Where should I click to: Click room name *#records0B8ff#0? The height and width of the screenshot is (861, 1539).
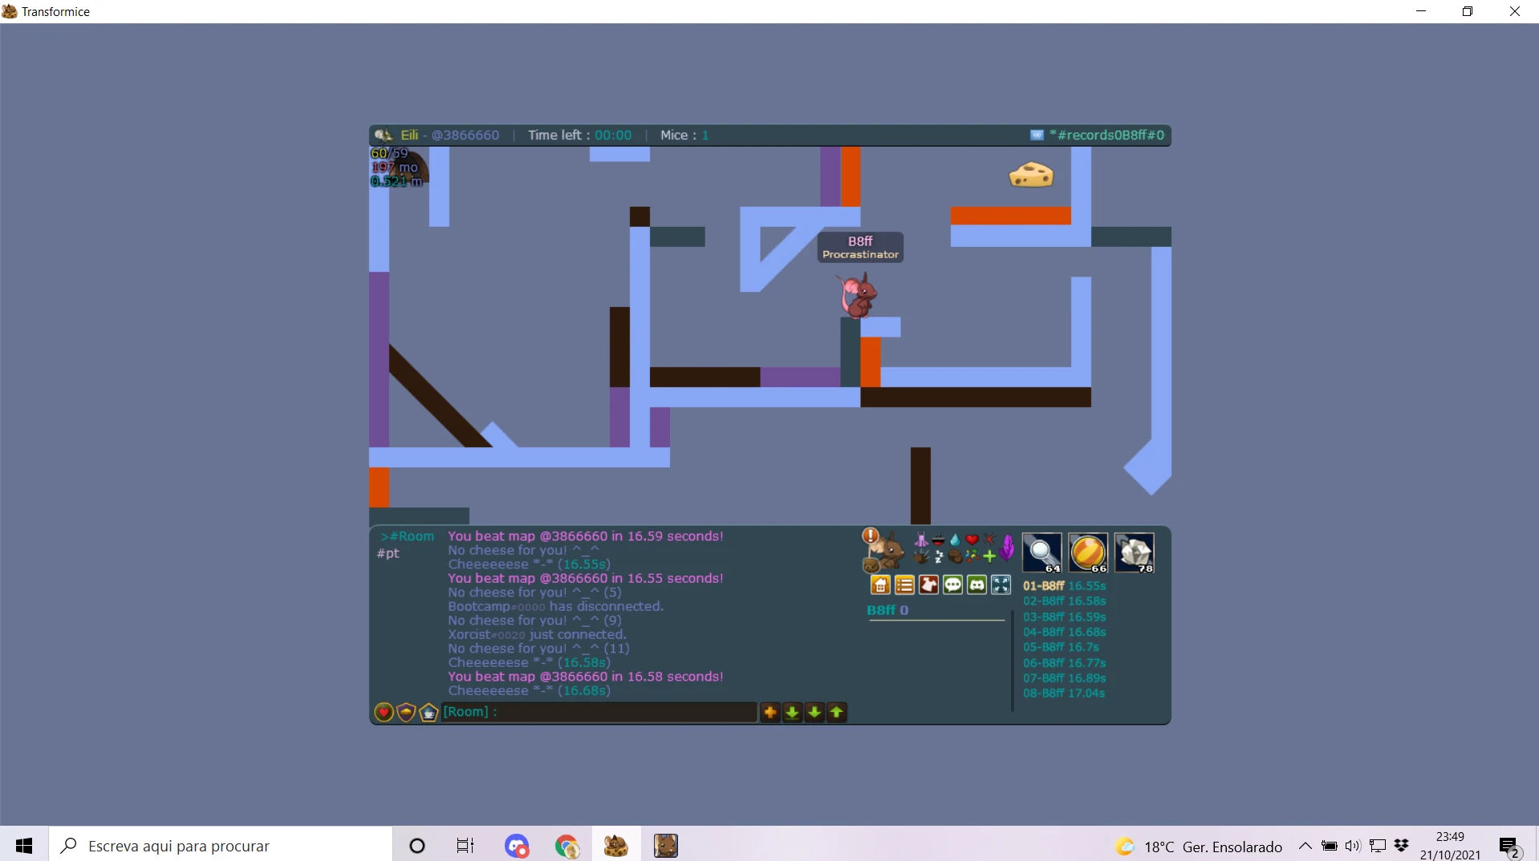(1107, 135)
